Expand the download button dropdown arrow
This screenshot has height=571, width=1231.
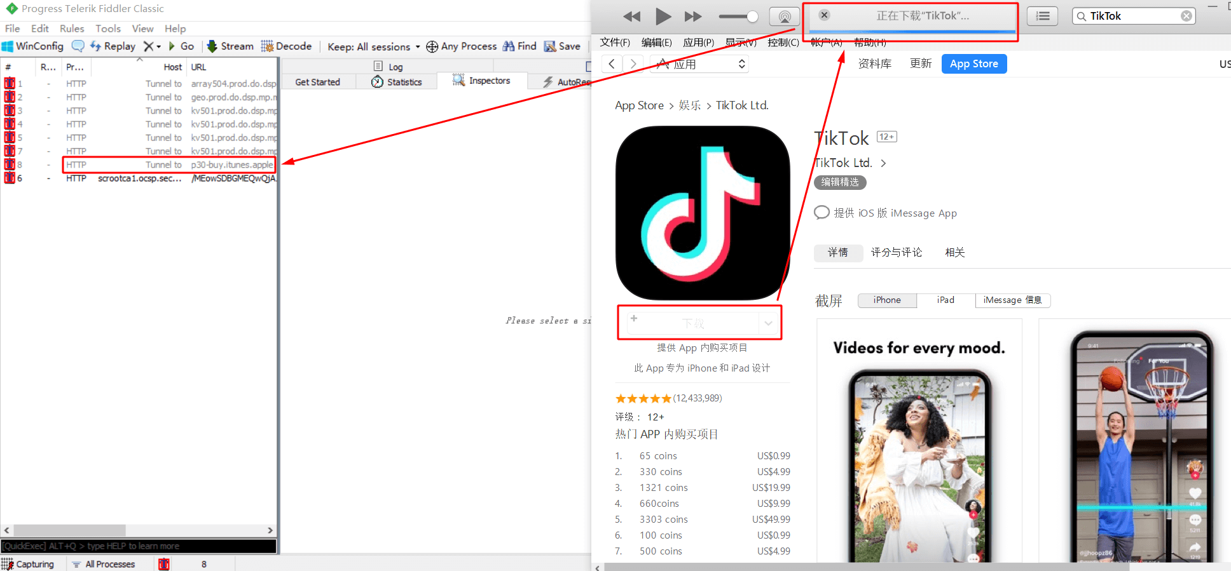pos(768,323)
